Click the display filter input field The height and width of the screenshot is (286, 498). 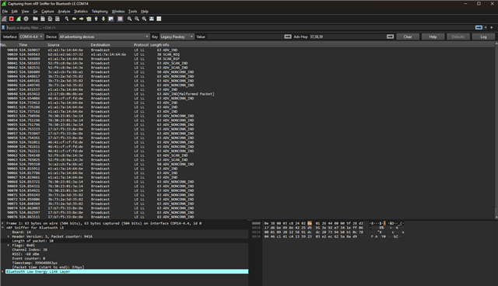(x=240, y=27)
